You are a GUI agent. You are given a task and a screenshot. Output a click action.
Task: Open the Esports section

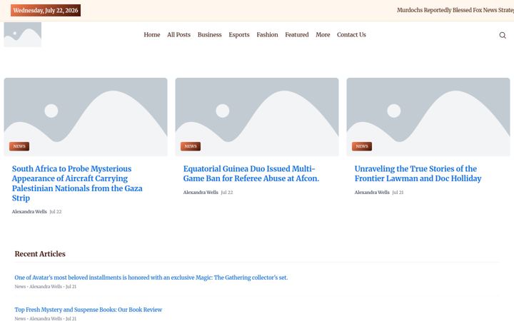(239, 35)
